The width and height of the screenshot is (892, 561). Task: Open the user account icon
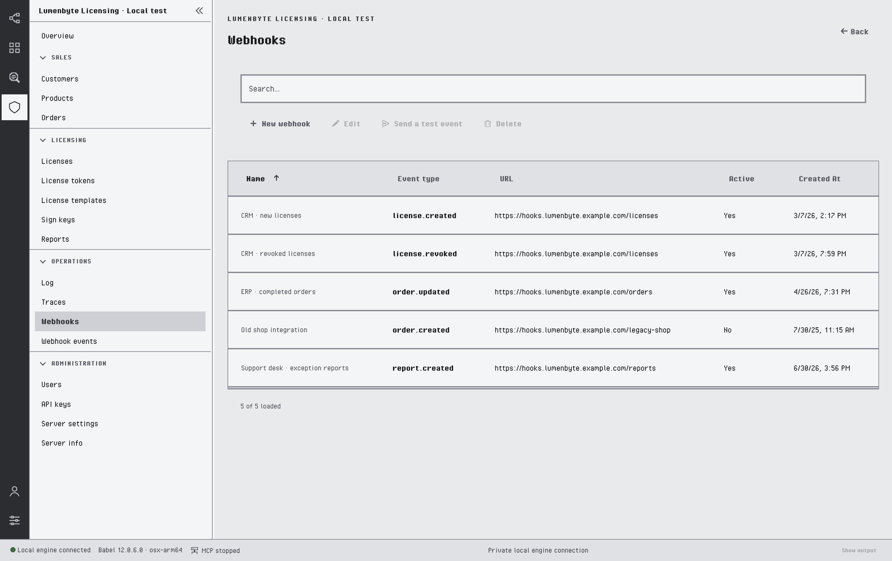pos(15,492)
